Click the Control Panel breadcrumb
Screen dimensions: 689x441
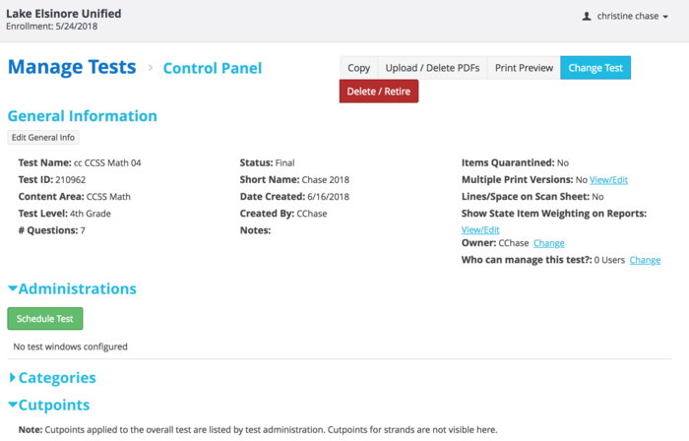tap(213, 68)
